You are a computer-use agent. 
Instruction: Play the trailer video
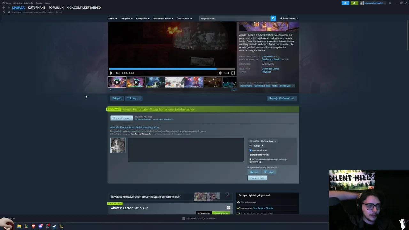point(111,73)
